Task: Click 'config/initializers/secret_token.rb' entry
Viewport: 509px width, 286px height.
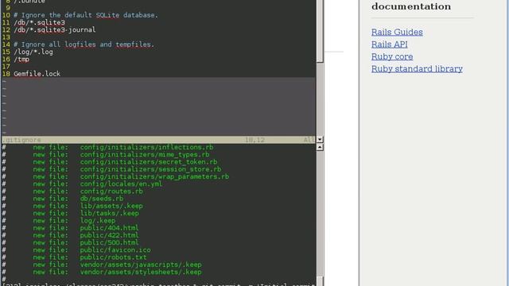Action: coord(149,162)
